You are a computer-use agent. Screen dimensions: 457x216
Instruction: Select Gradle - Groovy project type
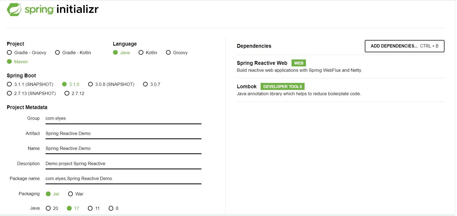coord(27,53)
